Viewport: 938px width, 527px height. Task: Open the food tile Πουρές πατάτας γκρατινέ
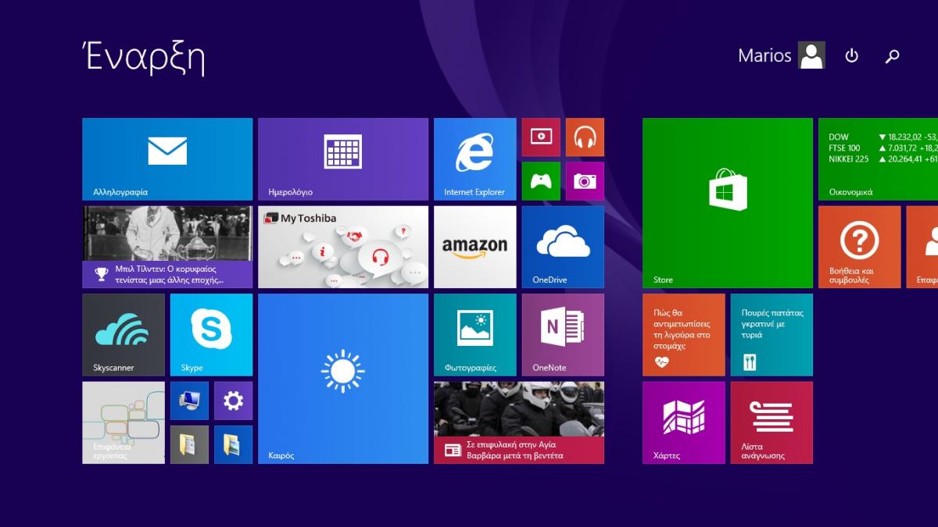pyautogui.click(x=772, y=335)
